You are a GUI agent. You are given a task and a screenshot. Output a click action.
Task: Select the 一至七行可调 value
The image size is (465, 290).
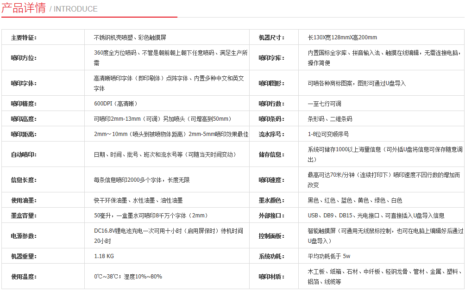[x=324, y=104]
